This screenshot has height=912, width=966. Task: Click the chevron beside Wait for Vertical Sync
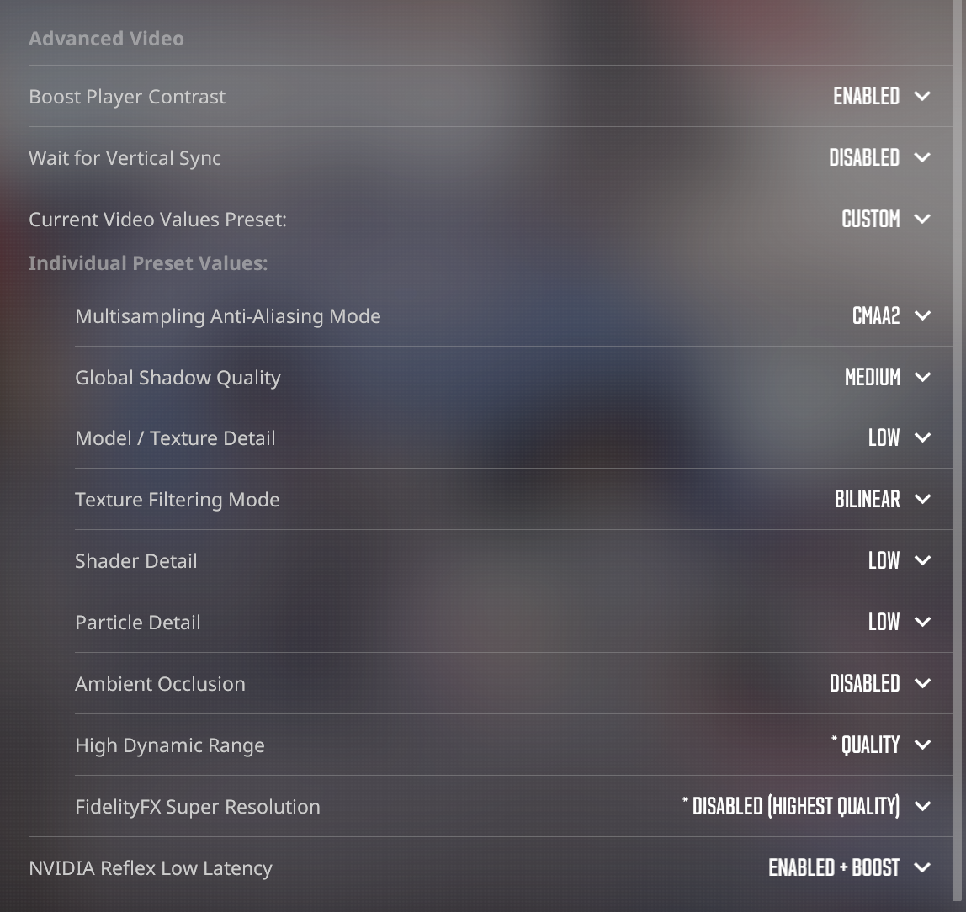[x=922, y=158]
